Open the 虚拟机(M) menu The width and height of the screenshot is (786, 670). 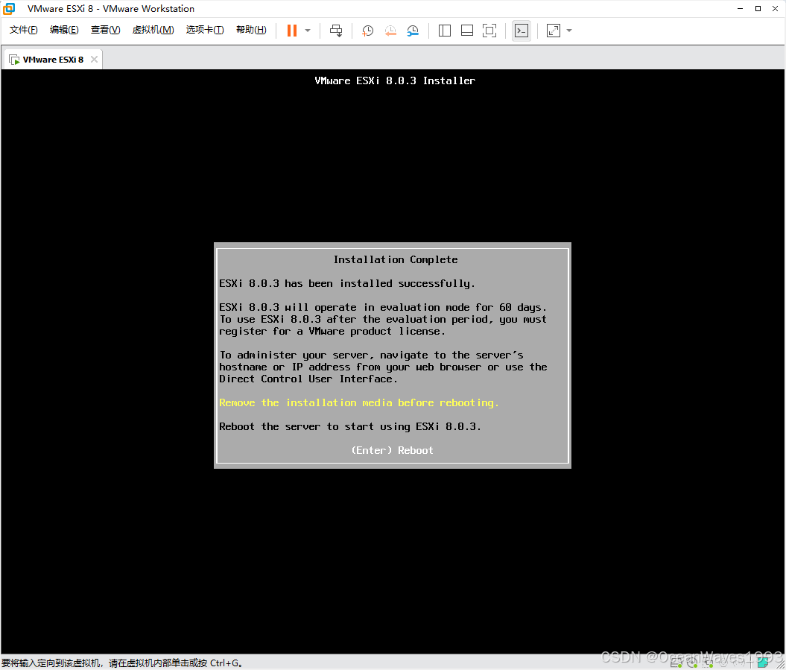point(153,30)
